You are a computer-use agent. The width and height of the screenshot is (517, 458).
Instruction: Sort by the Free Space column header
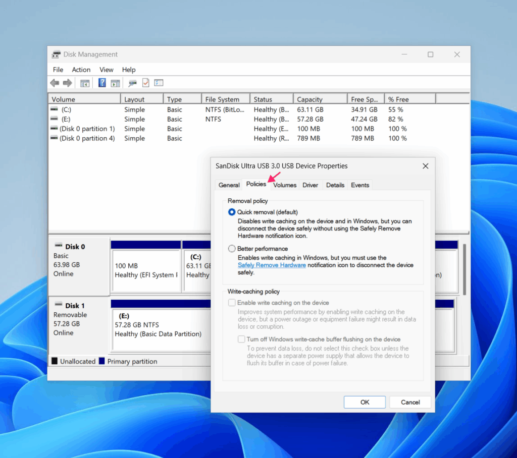click(x=366, y=99)
